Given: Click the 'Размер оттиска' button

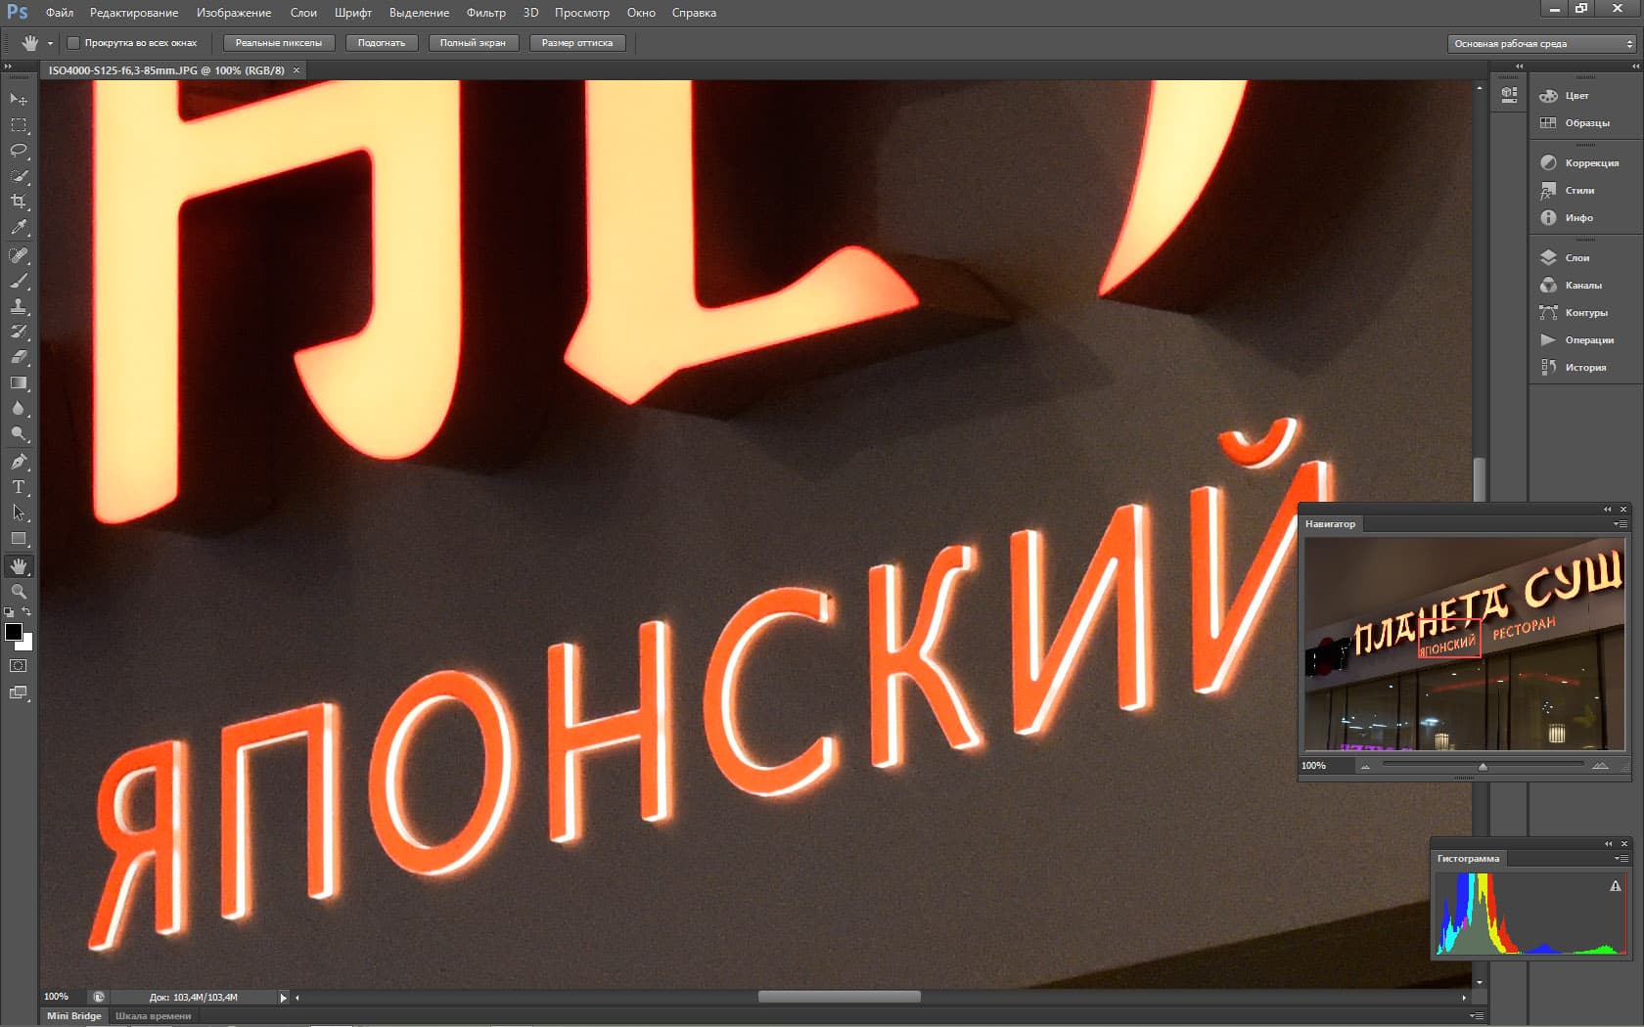Looking at the screenshot, I should (577, 43).
